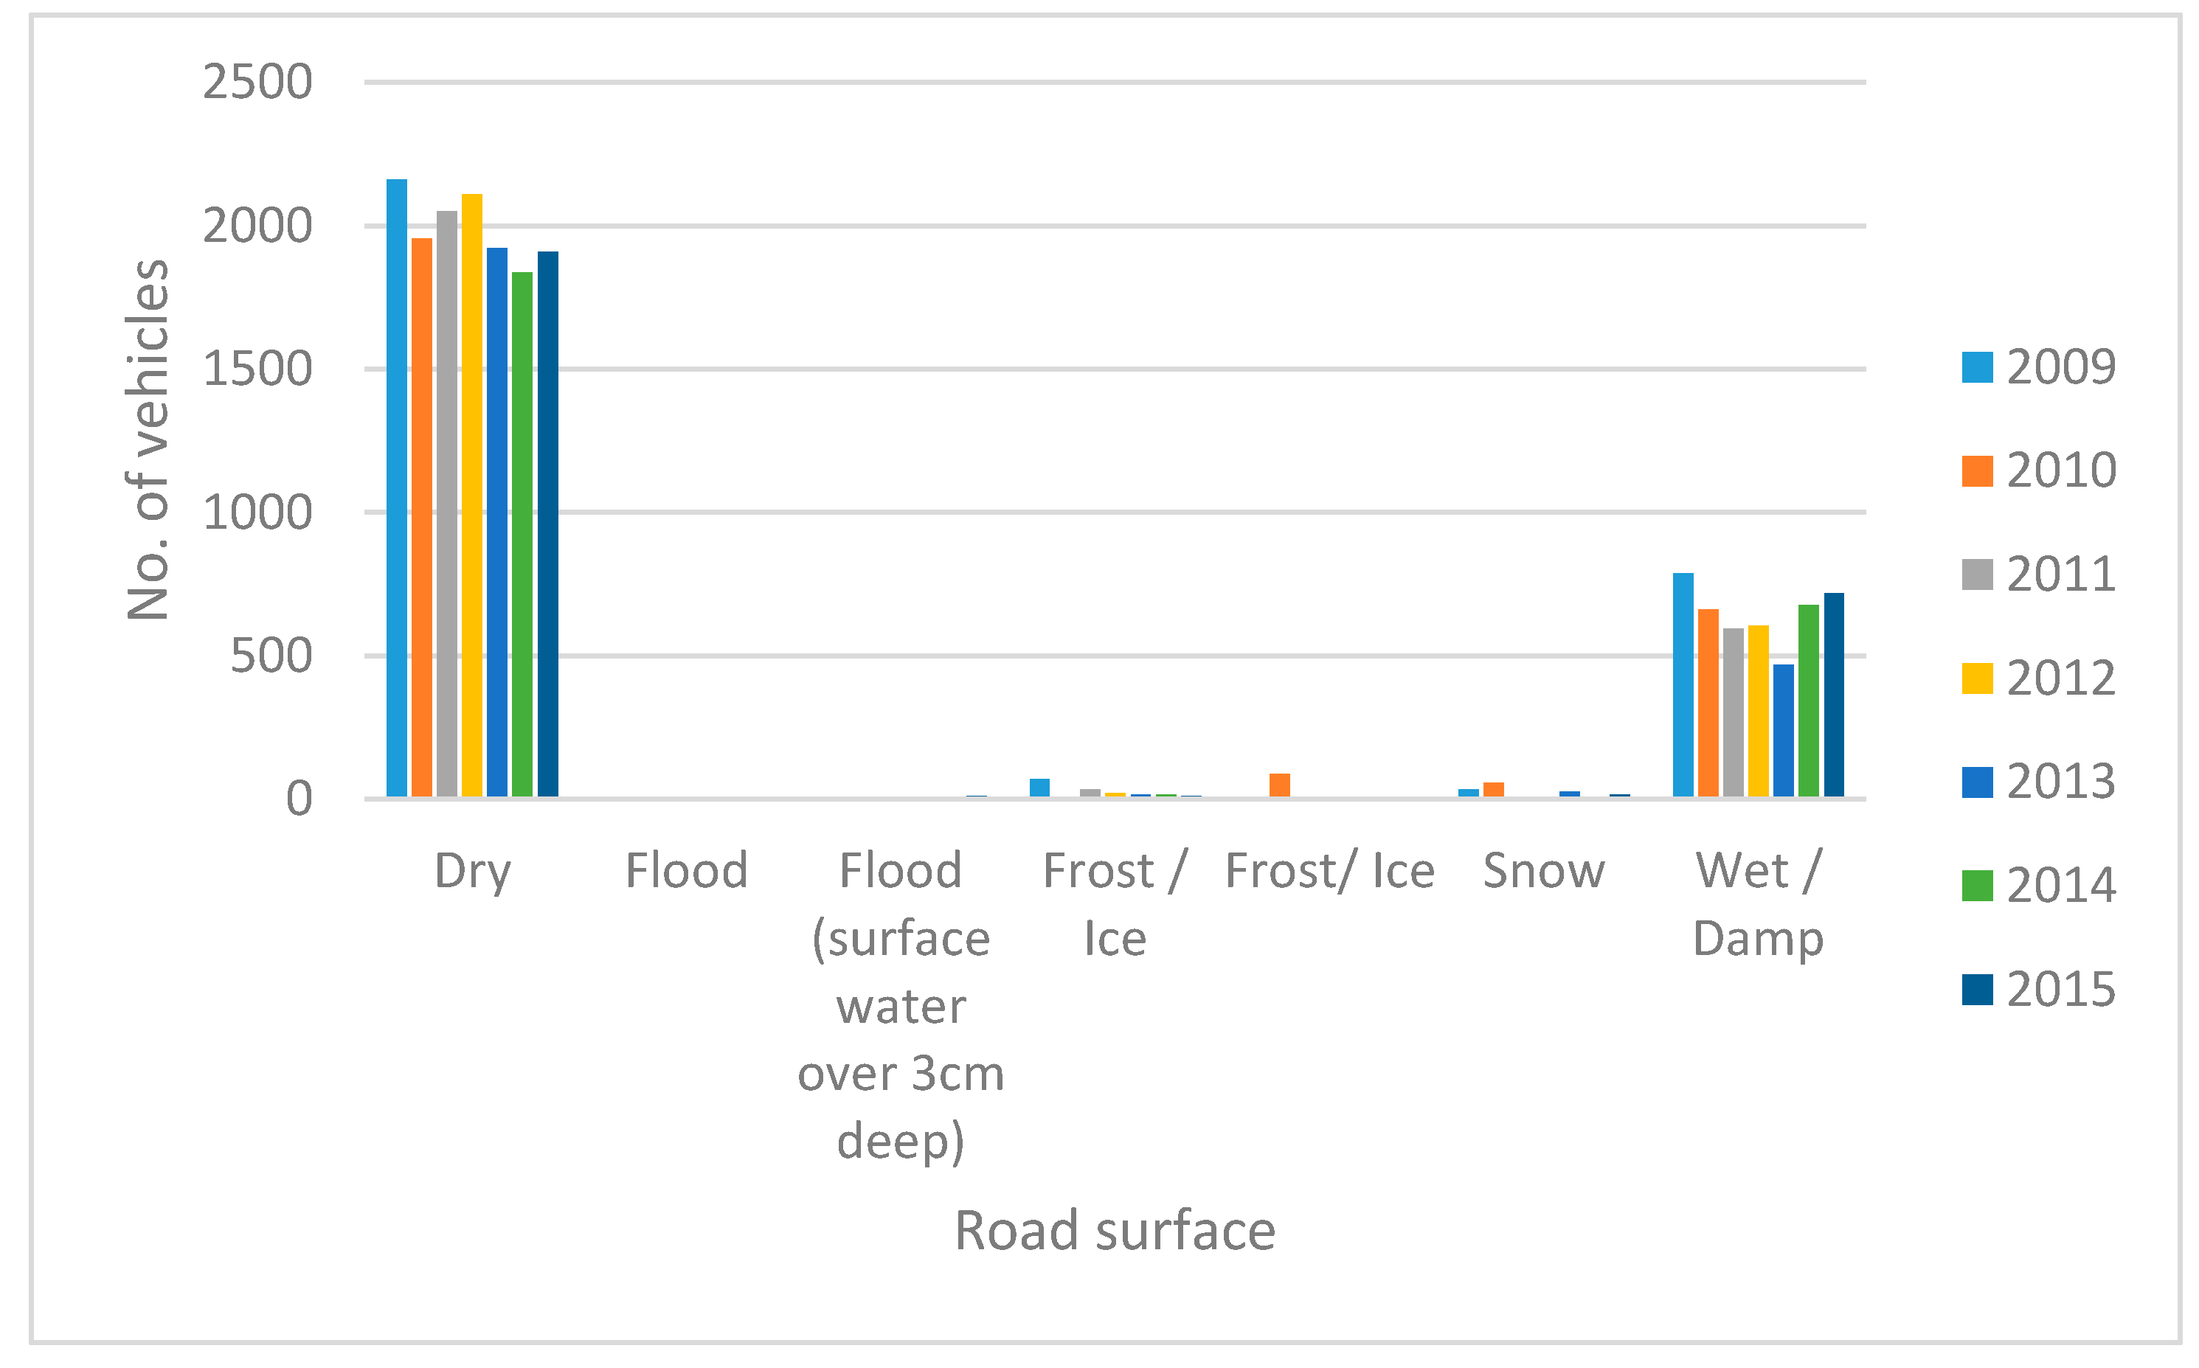
Task: Select the yellow 2012 legend swatch
Action: click(1977, 678)
